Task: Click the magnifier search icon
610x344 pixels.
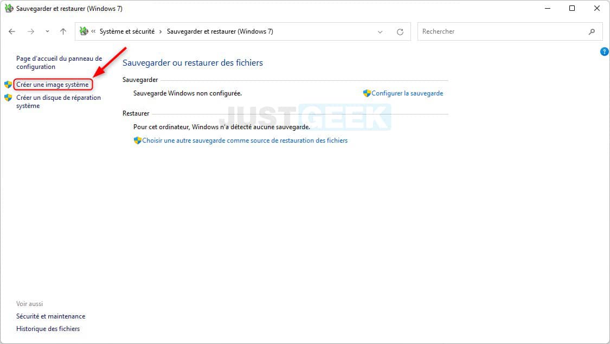Action: pos(592,31)
